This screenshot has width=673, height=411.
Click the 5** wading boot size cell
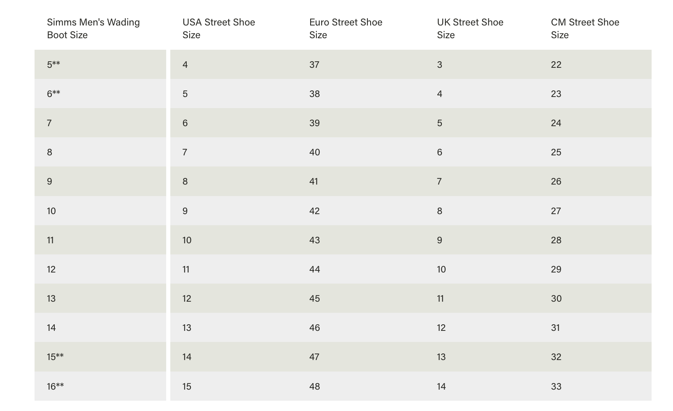pyautogui.click(x=53, y=65)
